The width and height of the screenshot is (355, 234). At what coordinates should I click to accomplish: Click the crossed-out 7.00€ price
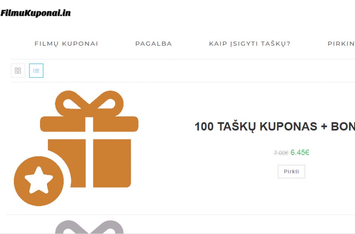281,153
